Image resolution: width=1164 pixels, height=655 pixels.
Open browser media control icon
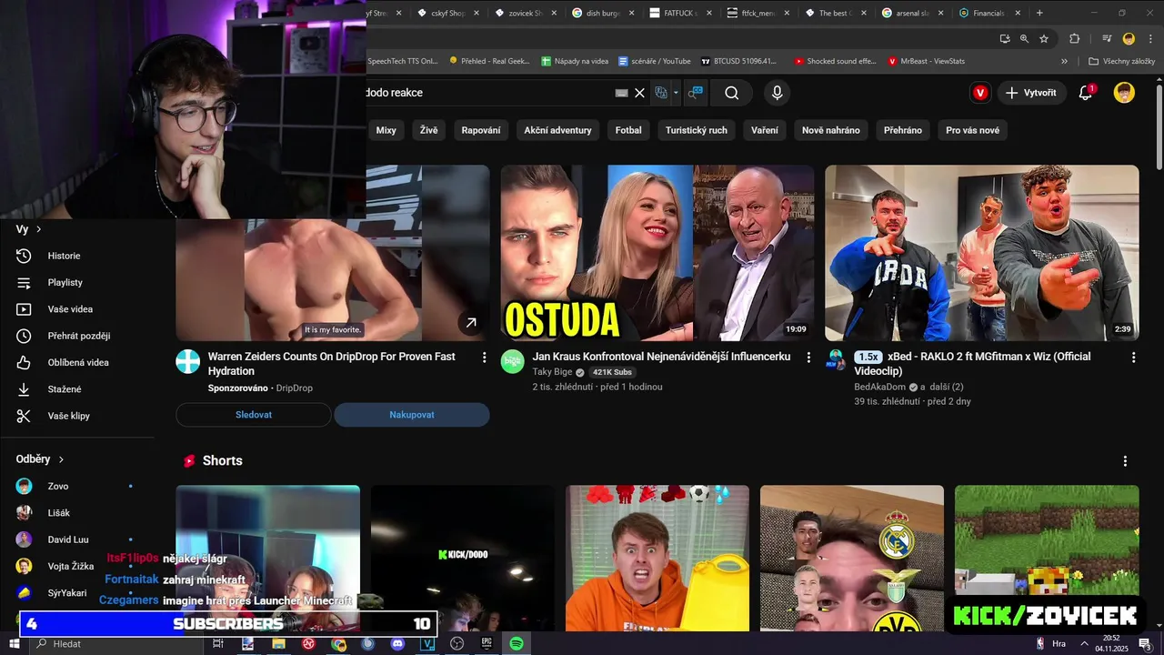(1107, 38)
